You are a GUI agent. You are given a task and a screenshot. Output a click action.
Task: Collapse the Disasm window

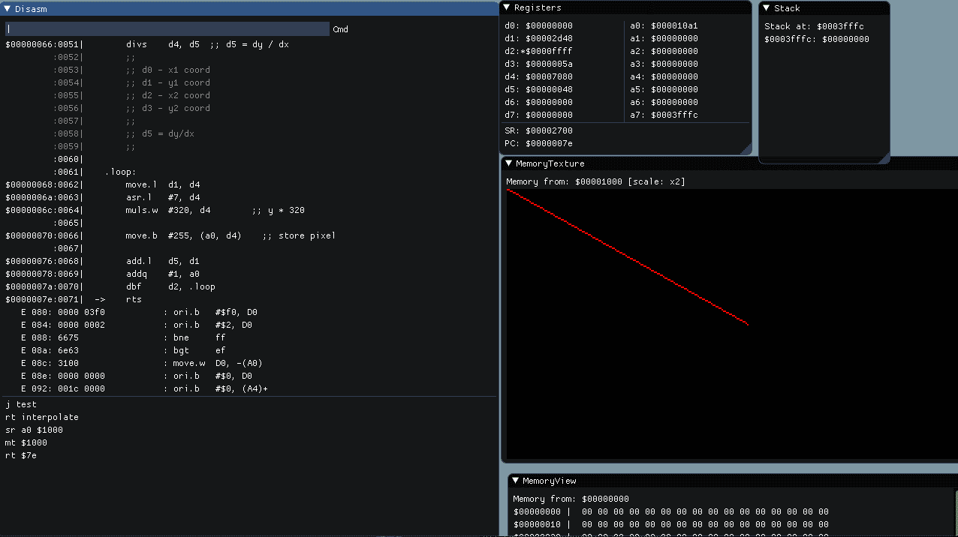tap(8, 8)
